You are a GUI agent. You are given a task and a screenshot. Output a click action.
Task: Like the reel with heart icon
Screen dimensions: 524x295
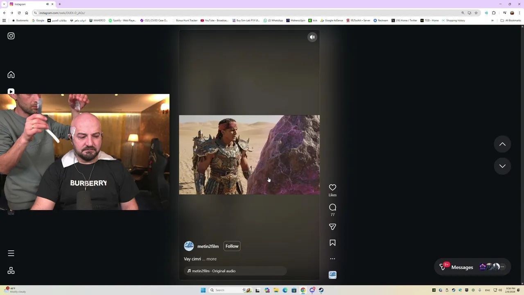[332, 188]
